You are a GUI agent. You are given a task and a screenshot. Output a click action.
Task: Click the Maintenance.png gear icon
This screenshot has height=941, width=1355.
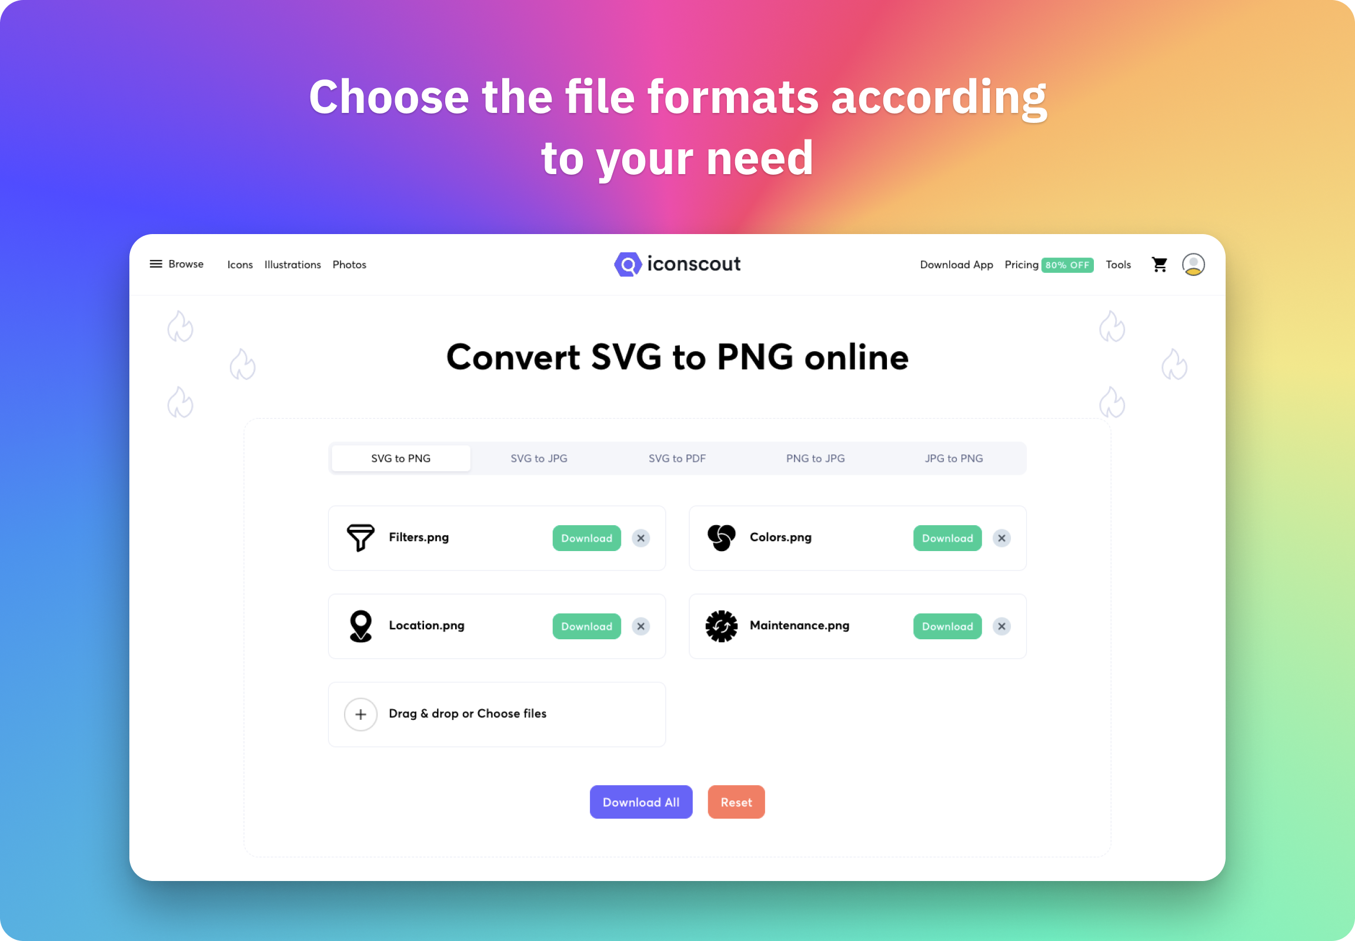721,625
